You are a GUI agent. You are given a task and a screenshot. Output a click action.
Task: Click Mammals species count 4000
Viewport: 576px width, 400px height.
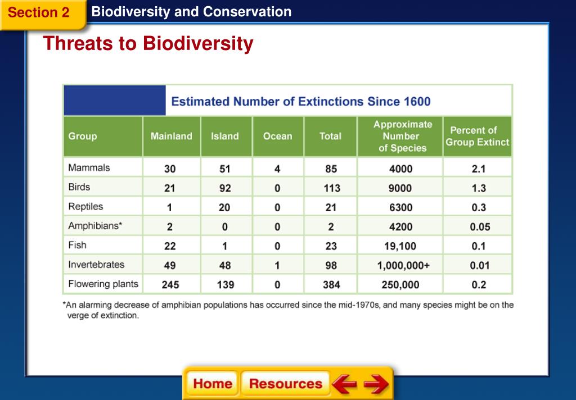tap(400, 169)
